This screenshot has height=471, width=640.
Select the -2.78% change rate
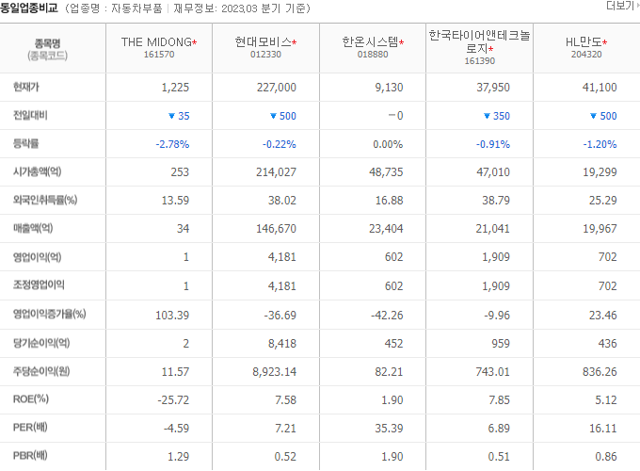pos(172,144)
